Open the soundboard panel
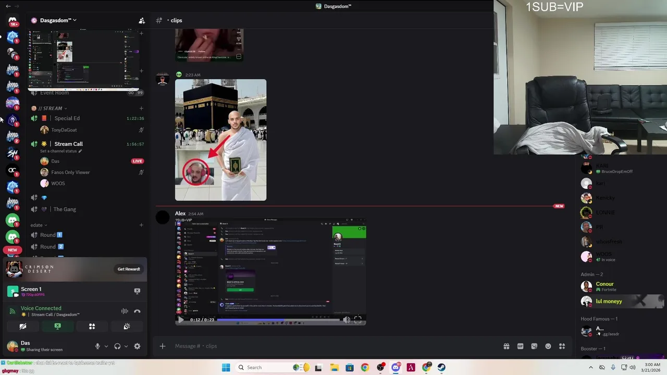 [127, 327]
